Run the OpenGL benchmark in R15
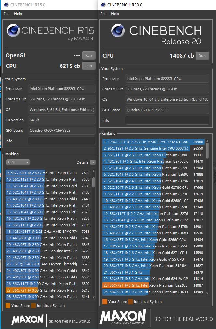The height and width of the screenshot is (329, 216). (x=88, y=55)
